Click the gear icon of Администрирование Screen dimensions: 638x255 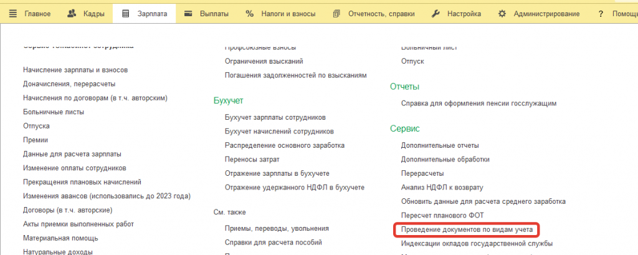click(x=502, y=14)
